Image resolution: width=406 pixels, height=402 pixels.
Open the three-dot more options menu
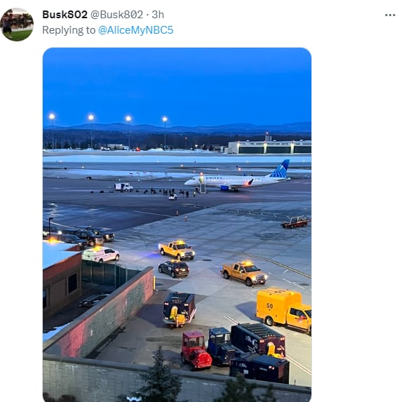click(390, 15)
